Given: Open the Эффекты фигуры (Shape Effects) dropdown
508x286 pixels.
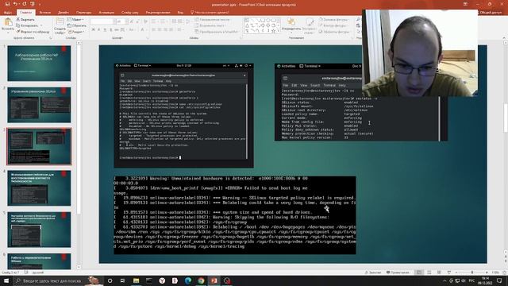Looking at the screenshot, I should [x=334, y=32].
